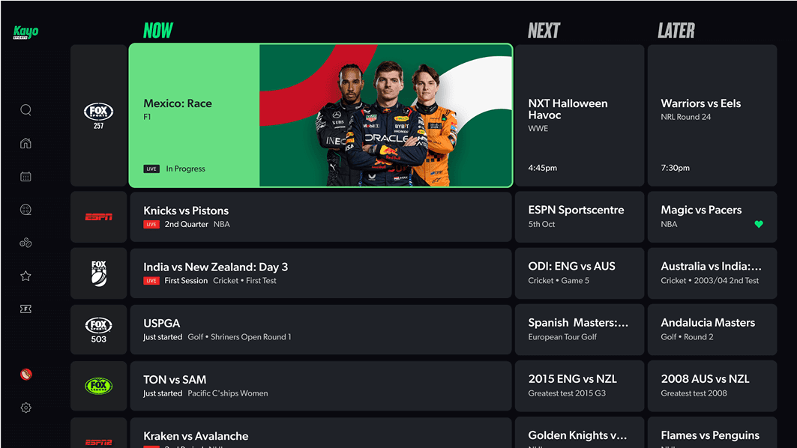797x448 pixels.
Task: Open Spanish Masters European Tour Golf card
Action: [580, 330]
